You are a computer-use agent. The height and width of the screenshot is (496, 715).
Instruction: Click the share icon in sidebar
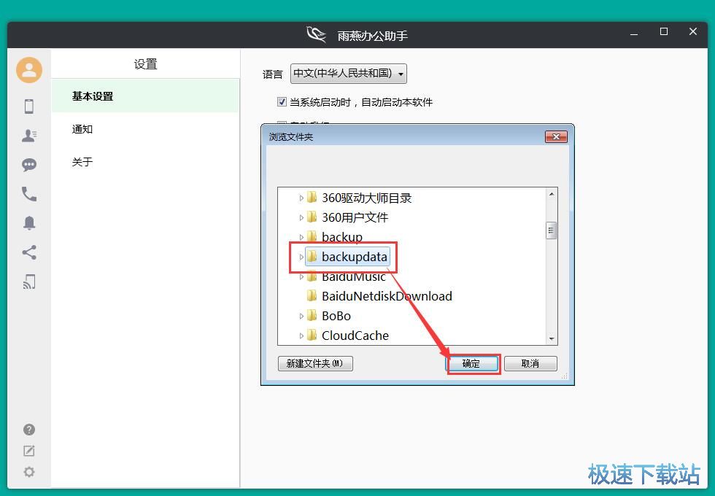[29, 252]
